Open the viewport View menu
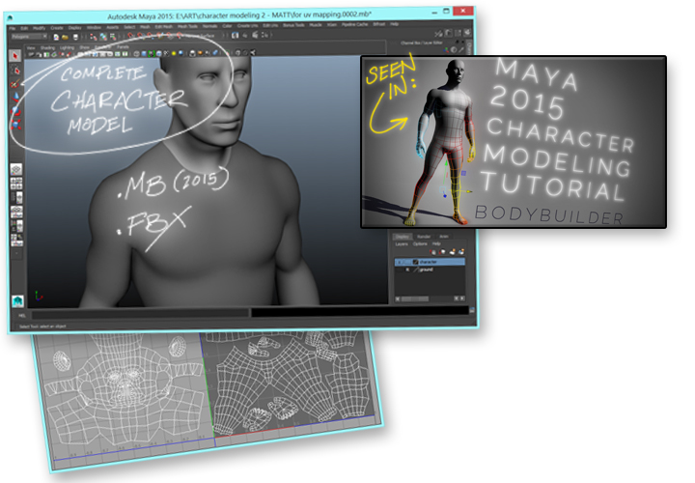 click(31, 48)
